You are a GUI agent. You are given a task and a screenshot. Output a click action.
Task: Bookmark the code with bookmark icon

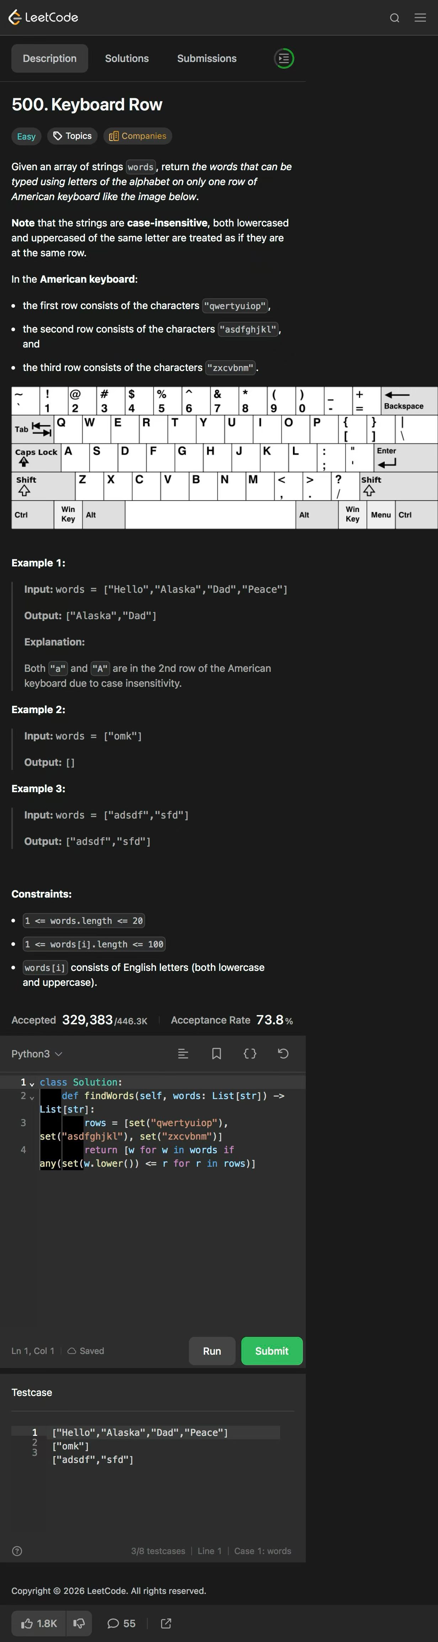pyautogui.click(x=217, y=1053)
